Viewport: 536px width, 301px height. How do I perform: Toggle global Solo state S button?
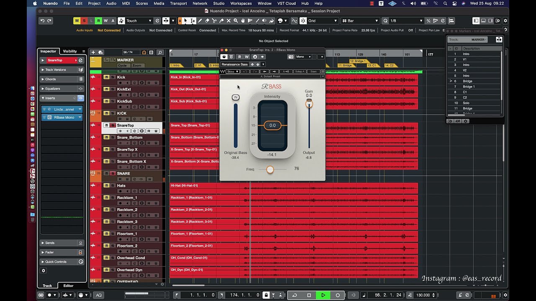tap(84, 20)
